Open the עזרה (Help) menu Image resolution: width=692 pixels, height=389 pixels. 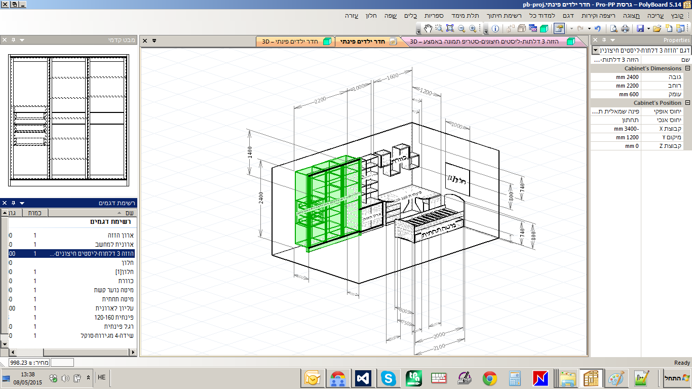(x=352, y=16)
